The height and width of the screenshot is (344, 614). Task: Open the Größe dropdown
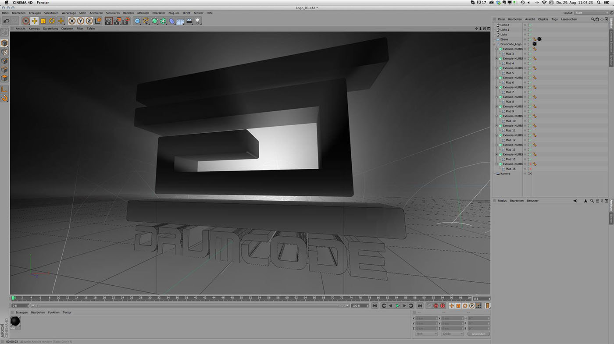[x=452, y=334]
